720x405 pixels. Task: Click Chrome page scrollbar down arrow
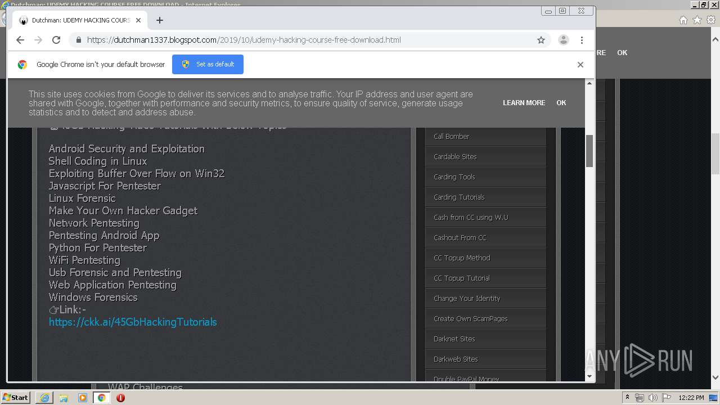[x=589, y=376]
